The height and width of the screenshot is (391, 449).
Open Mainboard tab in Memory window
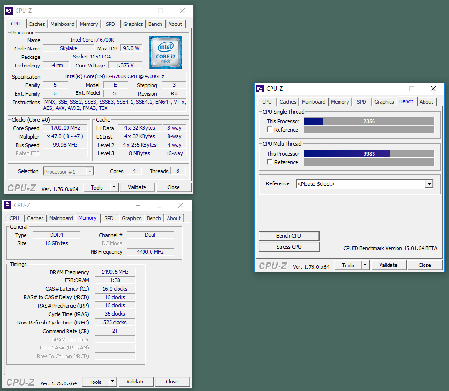click(61, 218)
